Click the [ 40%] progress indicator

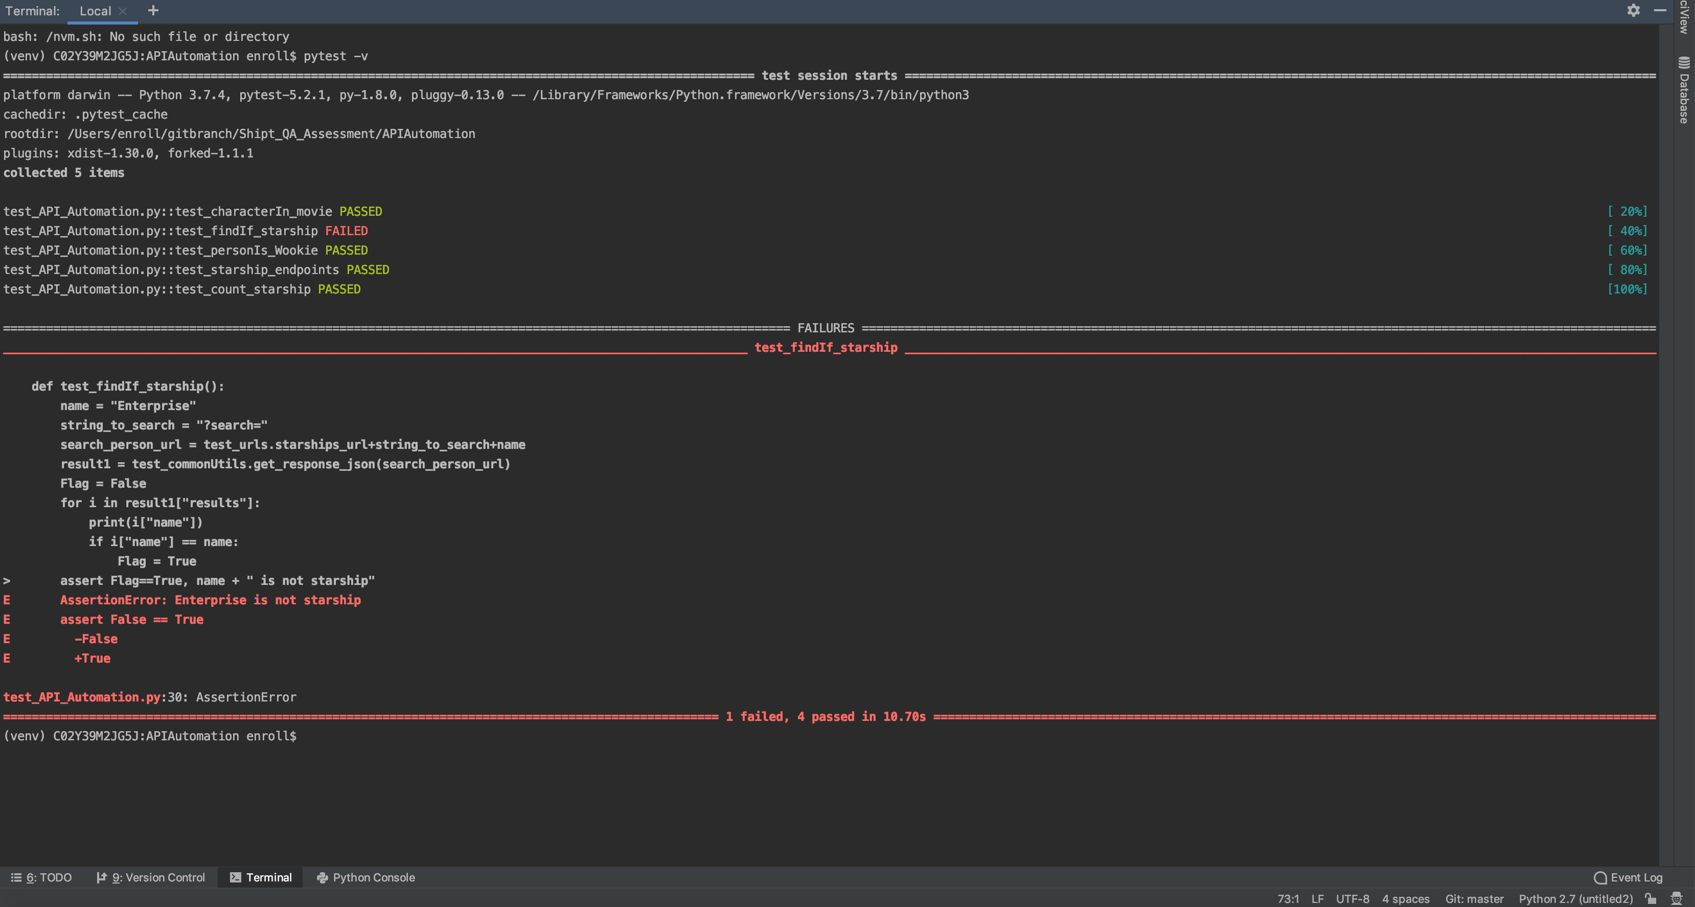(x=1627, y=231)
